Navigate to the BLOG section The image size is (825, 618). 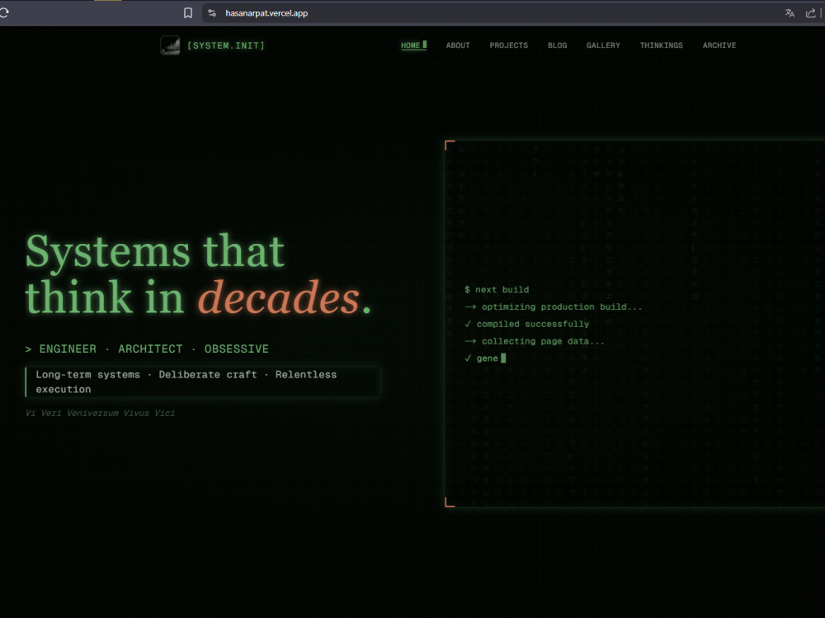(557, 45)
